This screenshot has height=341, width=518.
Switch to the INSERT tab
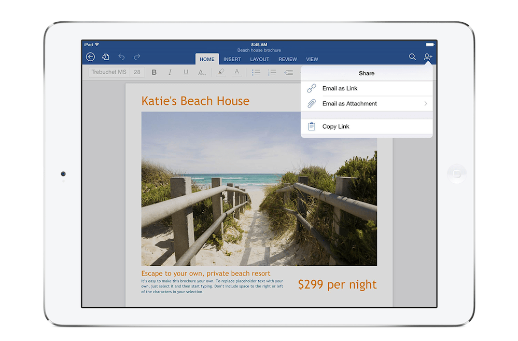click(x=232, y=59)
